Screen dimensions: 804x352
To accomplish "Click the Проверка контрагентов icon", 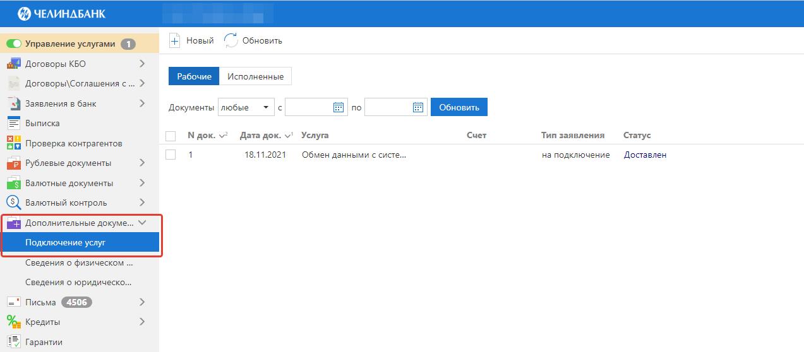I will [14, 143].
